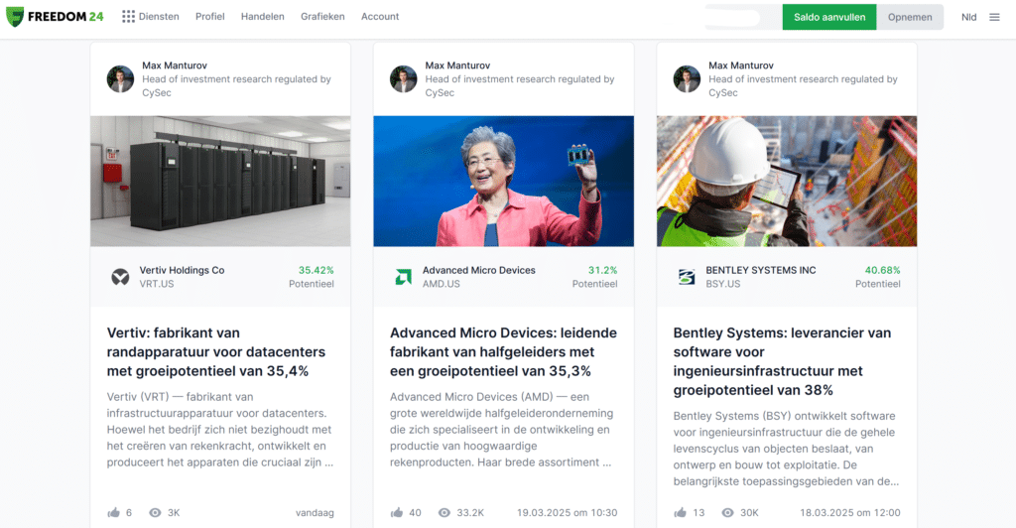Click the Advanced Micro Devices company name

pyautogui.click(x=479, y=270)
